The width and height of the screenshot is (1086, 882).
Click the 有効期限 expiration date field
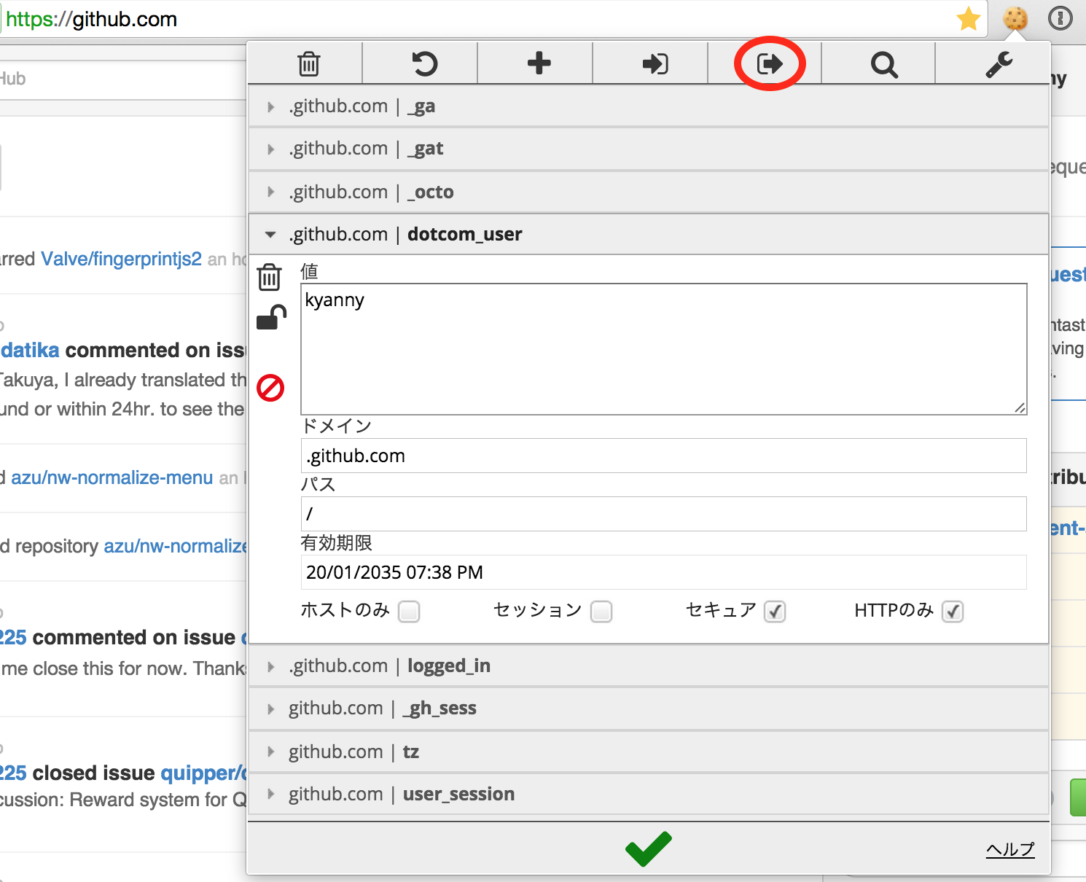[662, 572]
